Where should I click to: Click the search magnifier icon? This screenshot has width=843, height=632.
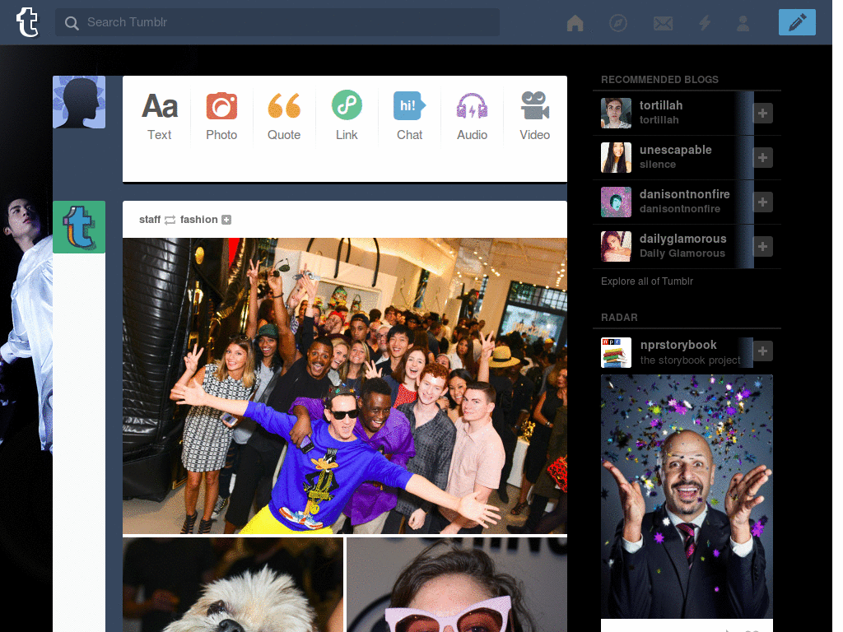point(72,22)
